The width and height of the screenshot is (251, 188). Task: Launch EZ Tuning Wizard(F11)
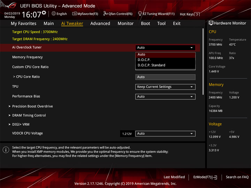(x=159, y=14)
